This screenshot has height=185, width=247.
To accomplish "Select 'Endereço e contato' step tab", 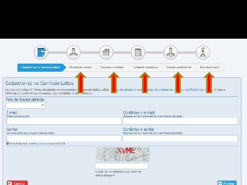I will coord(112,67).
